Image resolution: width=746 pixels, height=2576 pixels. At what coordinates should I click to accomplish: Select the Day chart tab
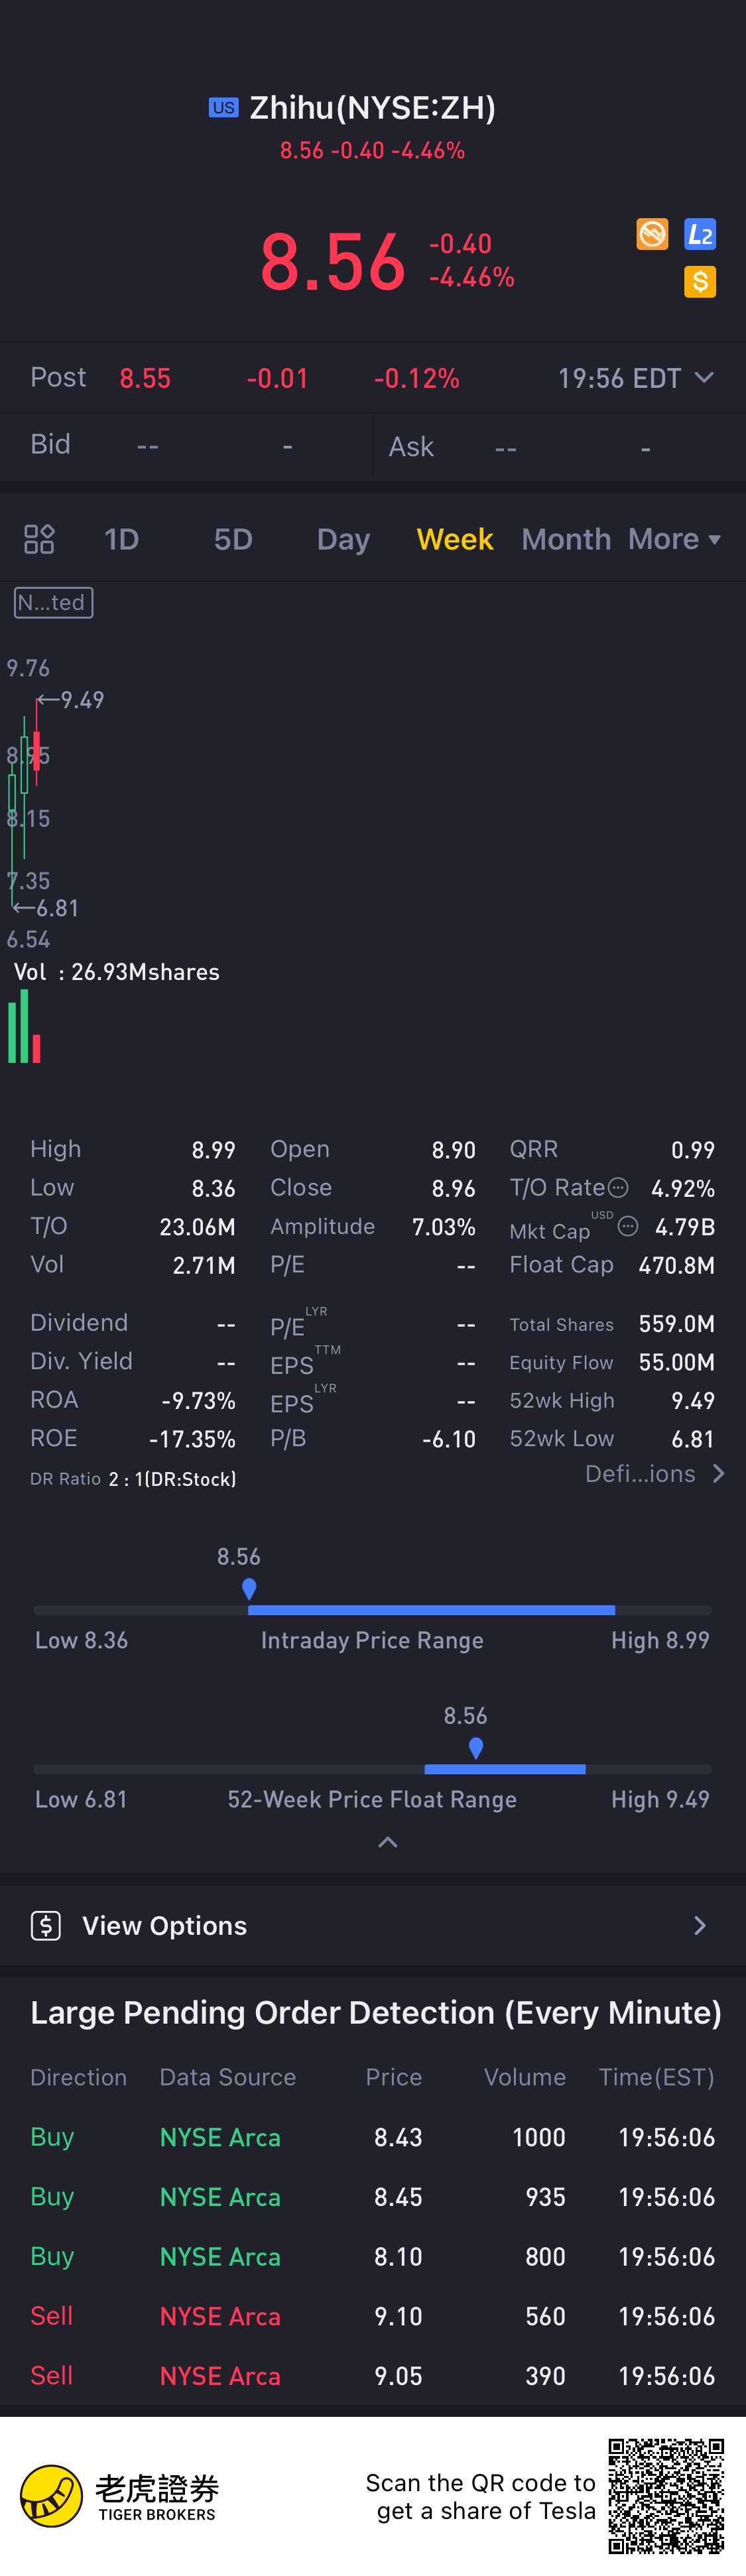[343, 539]
